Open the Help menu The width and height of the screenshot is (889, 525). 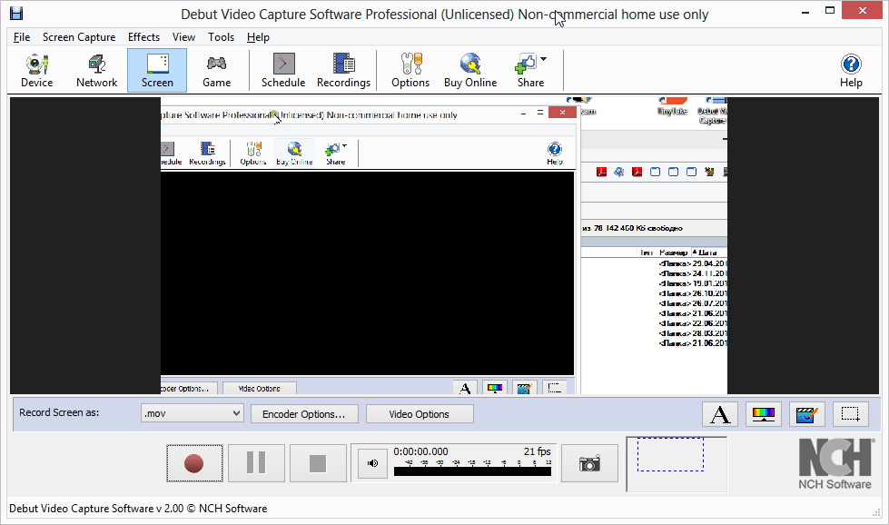click(258, 37)
